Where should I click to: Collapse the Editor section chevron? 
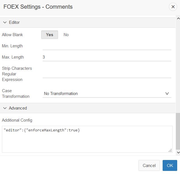(5, 22)
